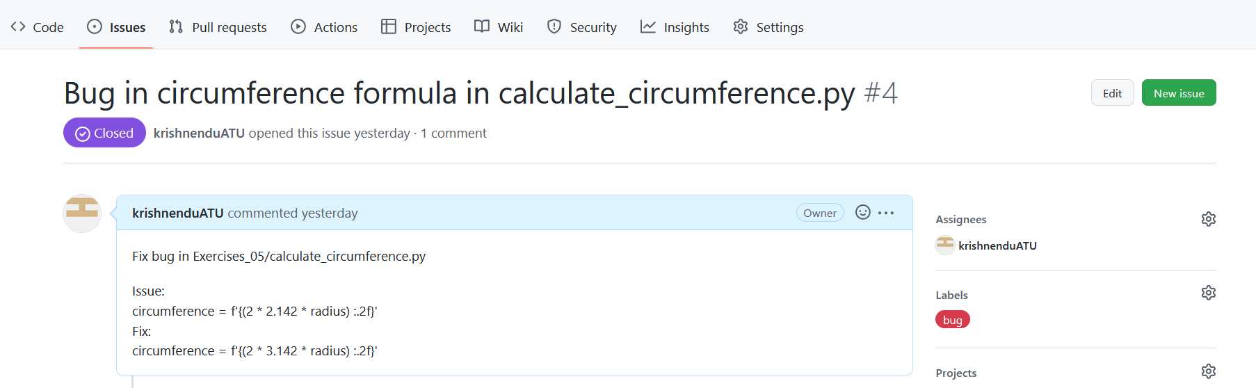Click the Edit title button

1112,93
